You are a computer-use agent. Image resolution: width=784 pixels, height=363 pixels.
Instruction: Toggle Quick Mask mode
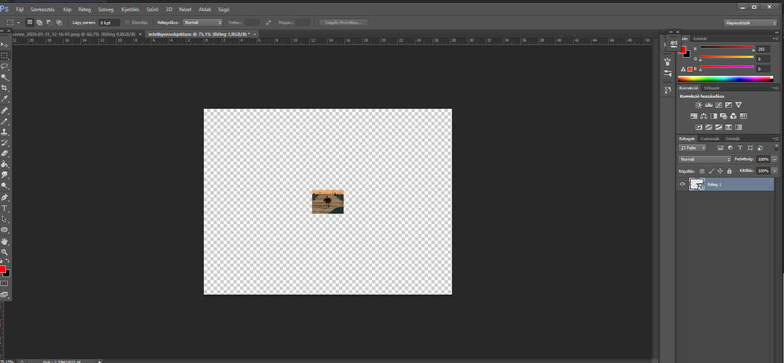(4, 283)
